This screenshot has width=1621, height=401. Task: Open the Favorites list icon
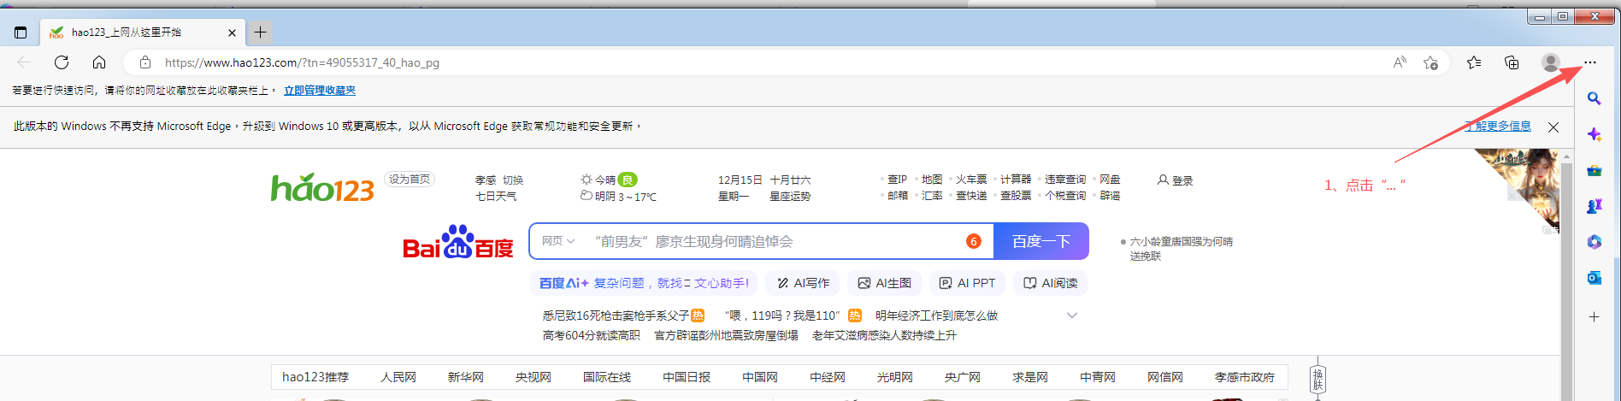pos(1474,62)
